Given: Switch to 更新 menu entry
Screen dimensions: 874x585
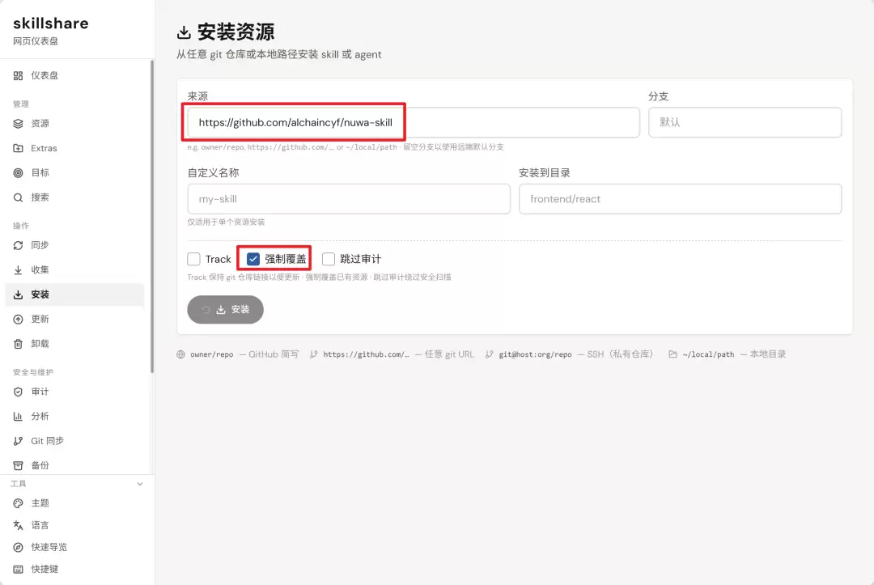Looking at the screenshot, I should (74, 319).
